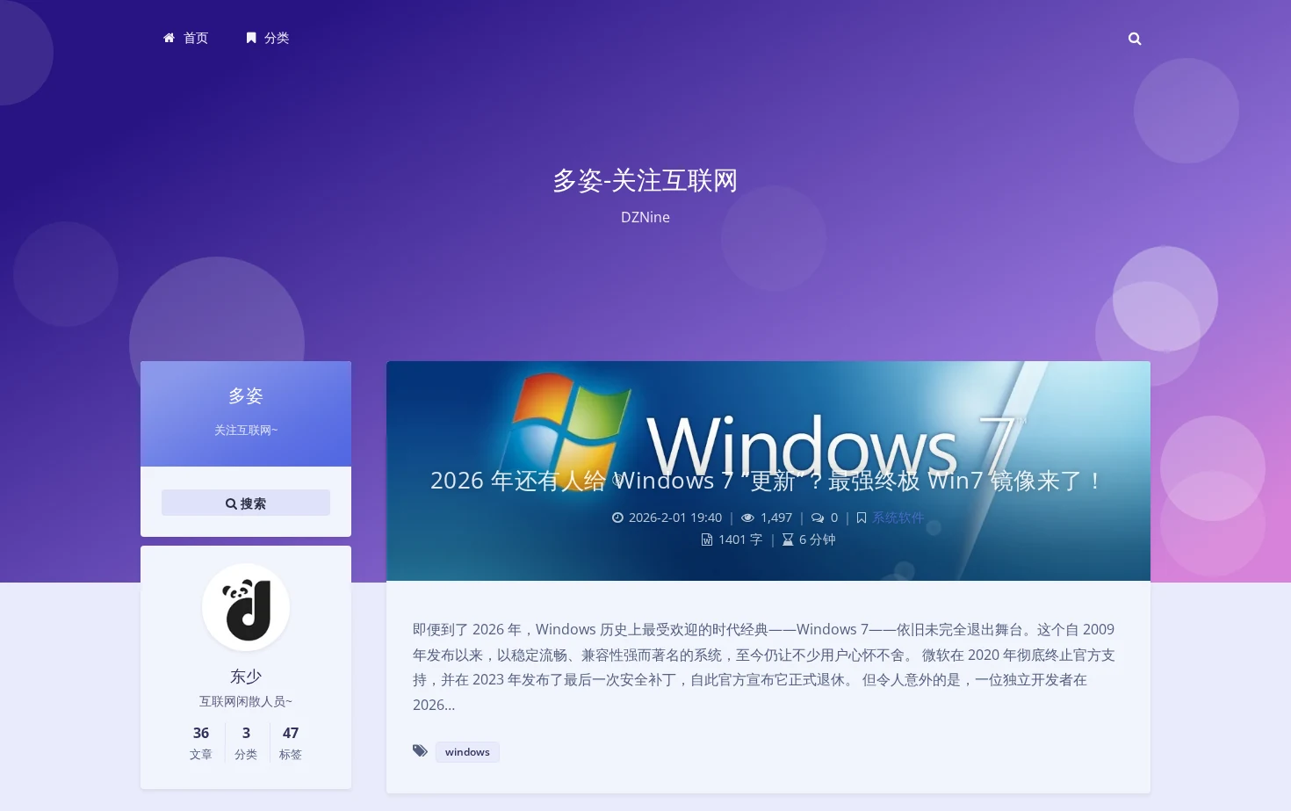
Task: Click the Windows 7 post cover image
Action: (x=768, y=471)
